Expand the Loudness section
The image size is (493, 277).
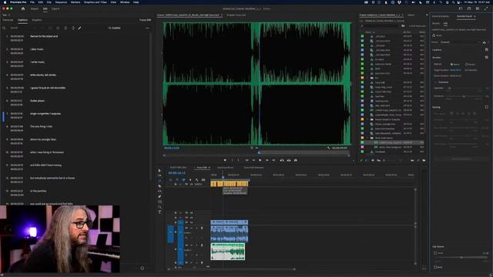(437, 49)
